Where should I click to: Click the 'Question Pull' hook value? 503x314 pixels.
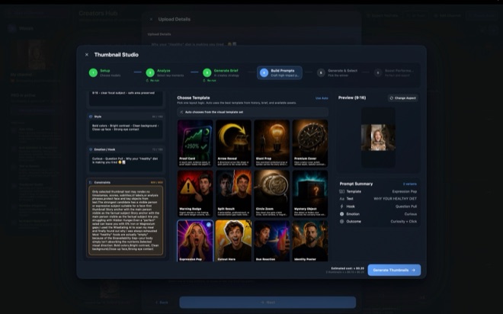click(406, 207)
